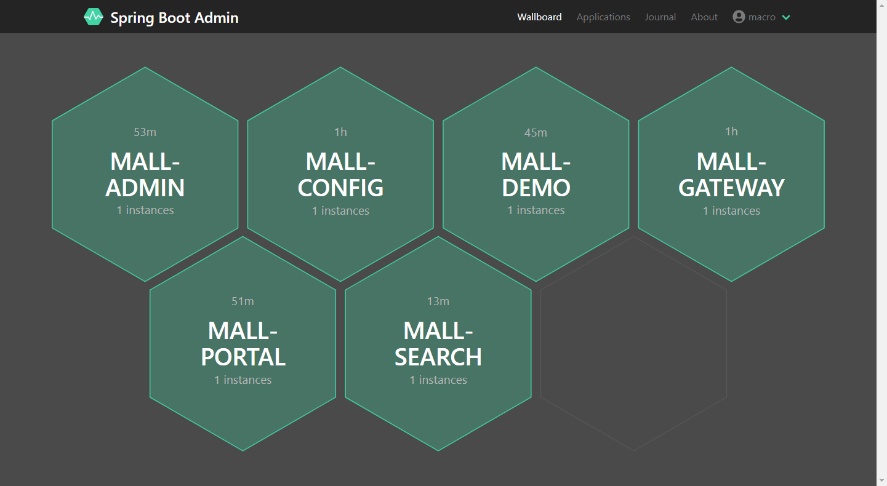Select the MALL-PORTAL hexagon tile
Image resolution: width=887 pixels, height=486 pixels.
tap(243, 344)
